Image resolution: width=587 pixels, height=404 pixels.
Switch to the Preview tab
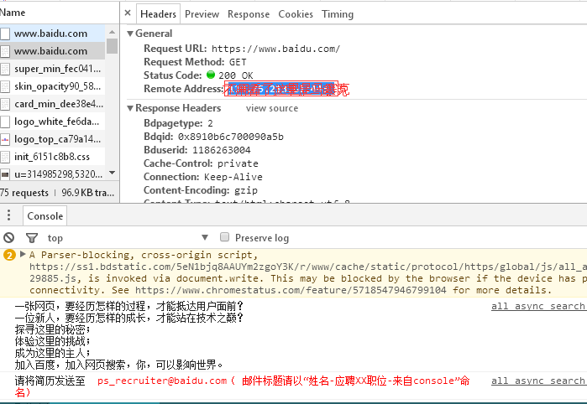202,14
